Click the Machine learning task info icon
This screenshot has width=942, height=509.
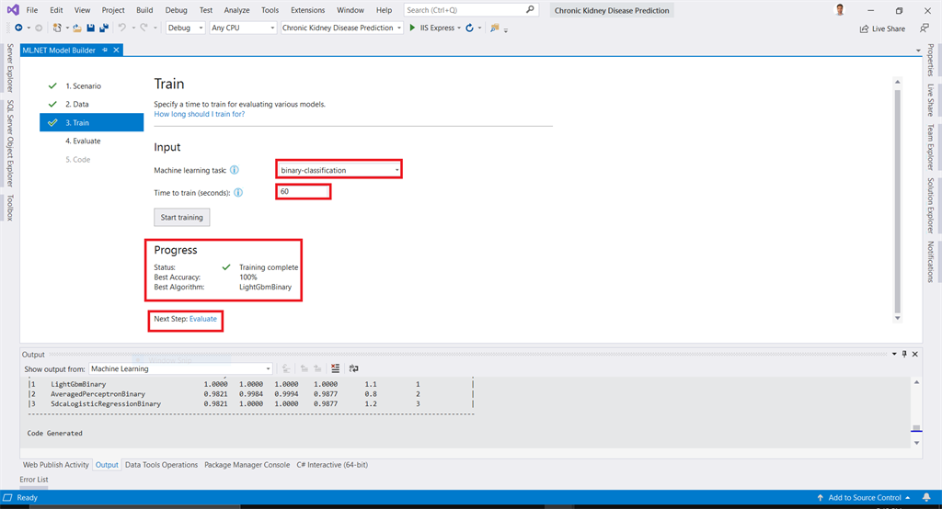(x=235, y=170)
